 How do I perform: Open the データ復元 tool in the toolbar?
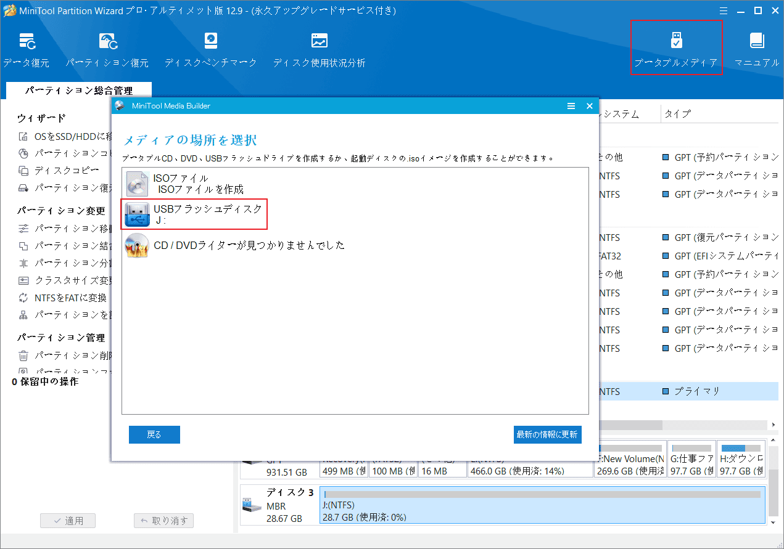(x=26, y=50)
